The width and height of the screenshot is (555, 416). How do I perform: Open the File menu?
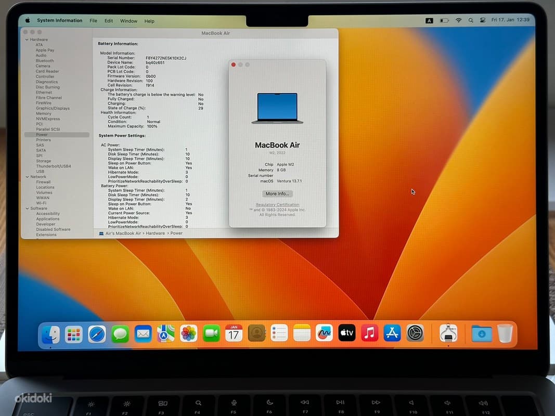click(x=94, y=21)
